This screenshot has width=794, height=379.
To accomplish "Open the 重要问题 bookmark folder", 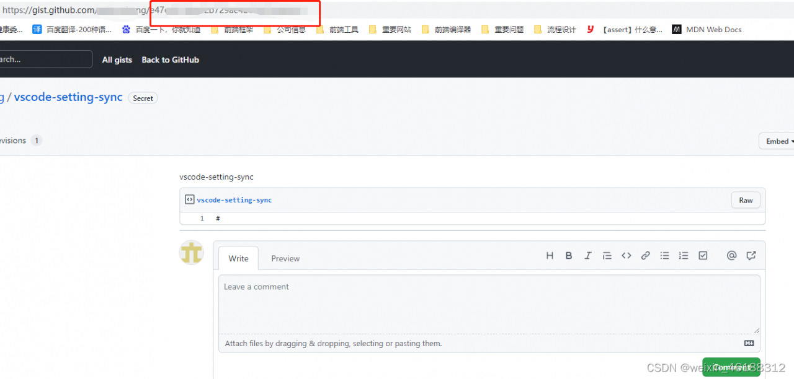I will tap(502, 29).
